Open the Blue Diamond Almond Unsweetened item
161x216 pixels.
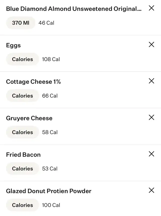pyautogui.click(x=73, y=9)
